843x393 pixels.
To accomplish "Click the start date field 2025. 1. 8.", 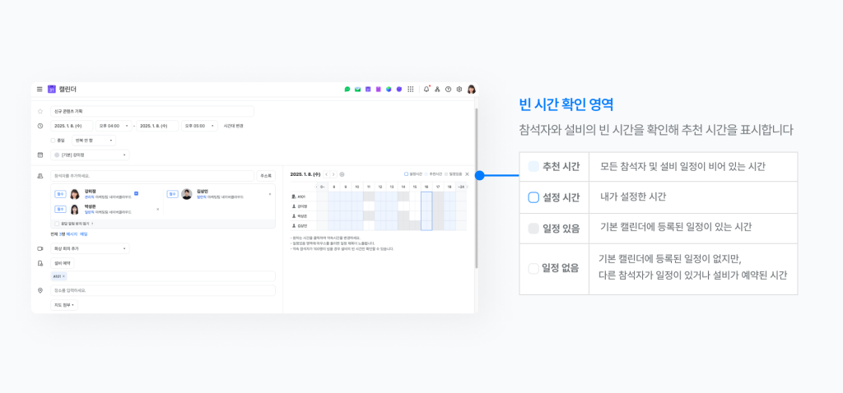I will (x=72, y=126).
